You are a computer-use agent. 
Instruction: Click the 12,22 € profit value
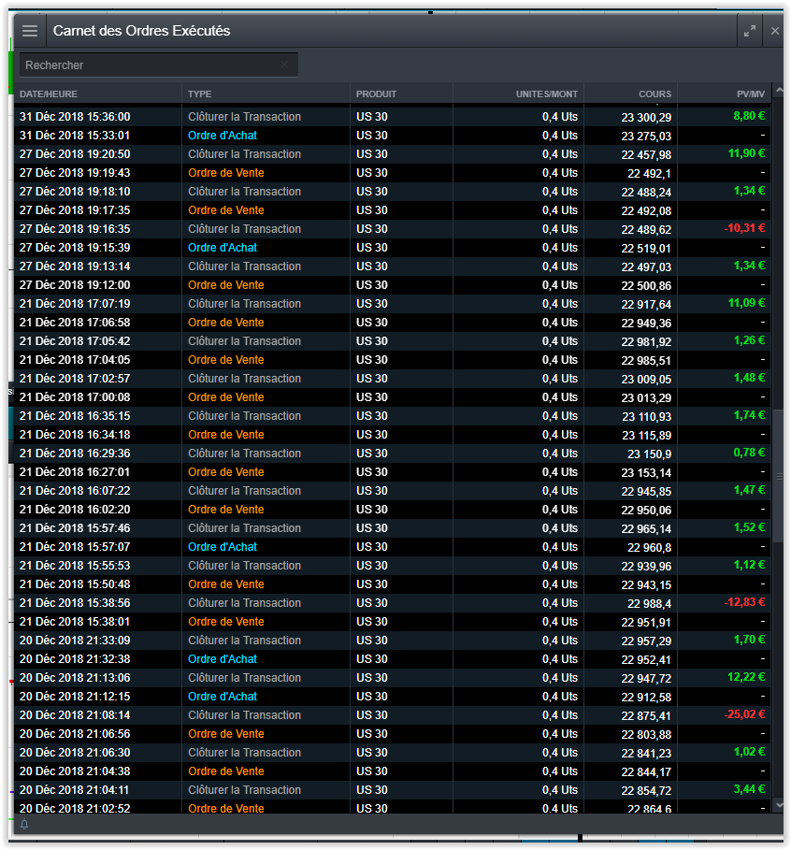point(746,677)
